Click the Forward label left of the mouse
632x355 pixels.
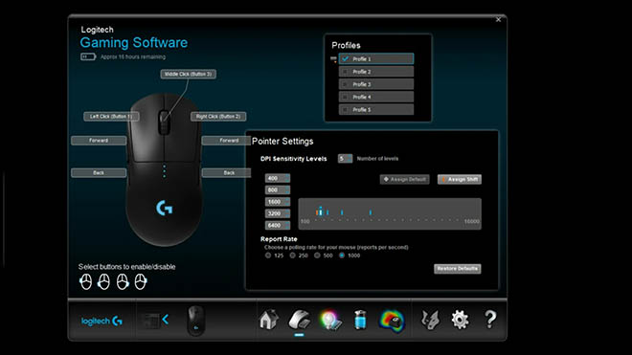pyautogui.click(x=99, y=141)
